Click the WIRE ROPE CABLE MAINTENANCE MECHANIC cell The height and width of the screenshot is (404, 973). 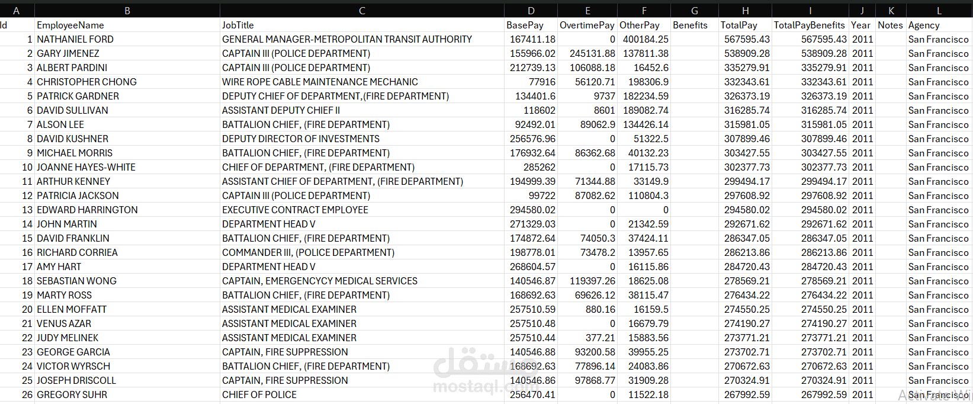click(362, 82)
